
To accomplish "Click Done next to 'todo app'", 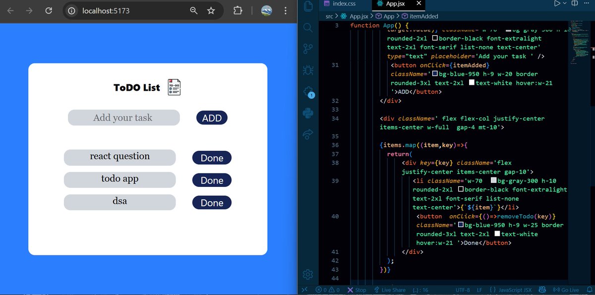I will (212, 180).
